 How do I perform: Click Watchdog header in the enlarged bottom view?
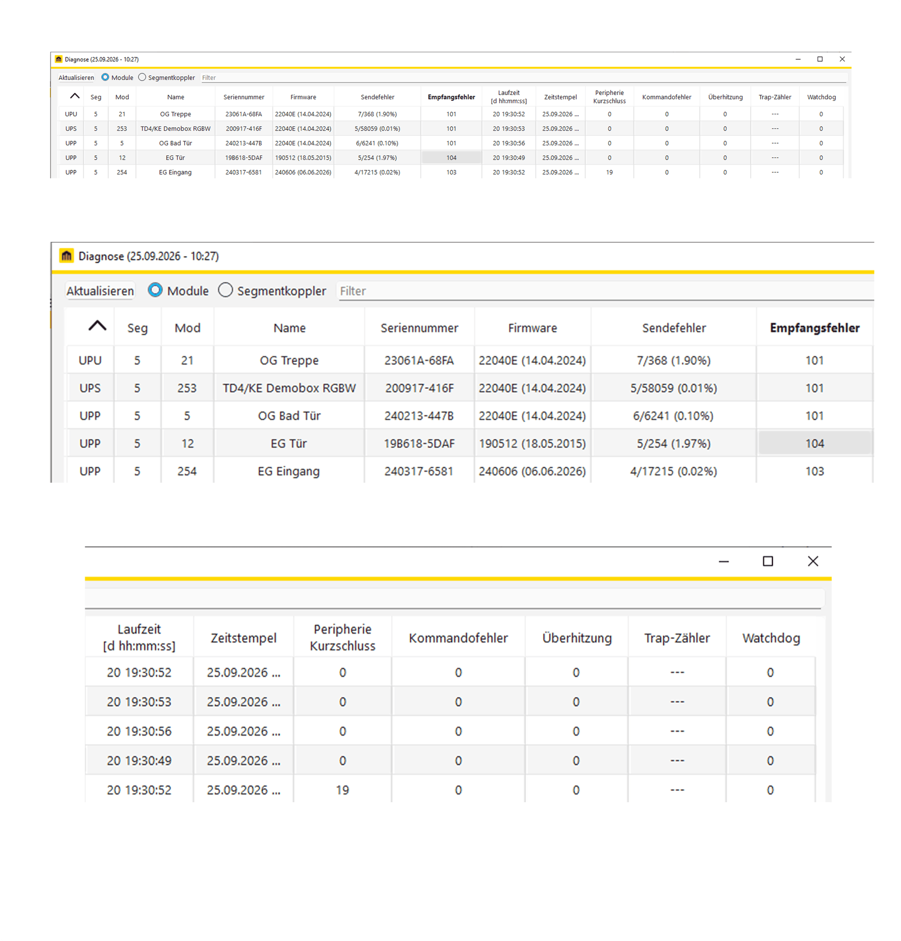(771, 638)
